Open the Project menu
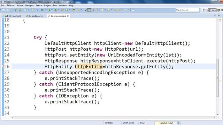Screen dimensions: 223x125 [x=47, y=6]
